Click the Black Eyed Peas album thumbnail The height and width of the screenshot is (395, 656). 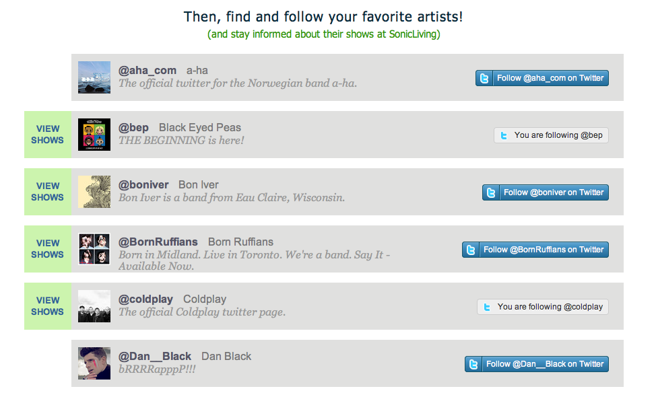pos(94,135)
